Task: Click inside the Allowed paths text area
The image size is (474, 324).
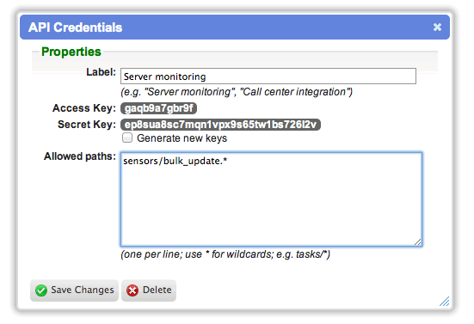Action: coord(271,199)
